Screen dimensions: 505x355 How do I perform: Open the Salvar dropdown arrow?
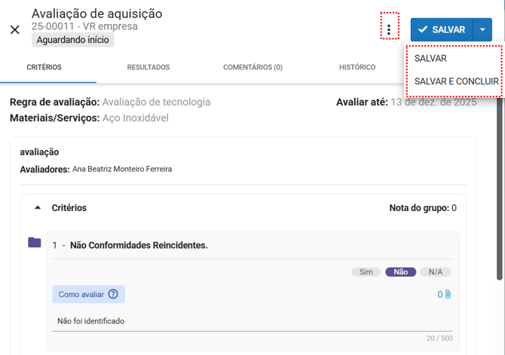[482, 29]
